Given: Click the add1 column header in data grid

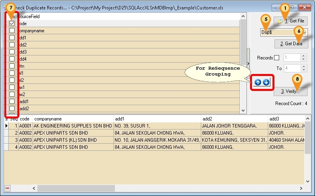Looking at the screenshot, I should [157, 118].
